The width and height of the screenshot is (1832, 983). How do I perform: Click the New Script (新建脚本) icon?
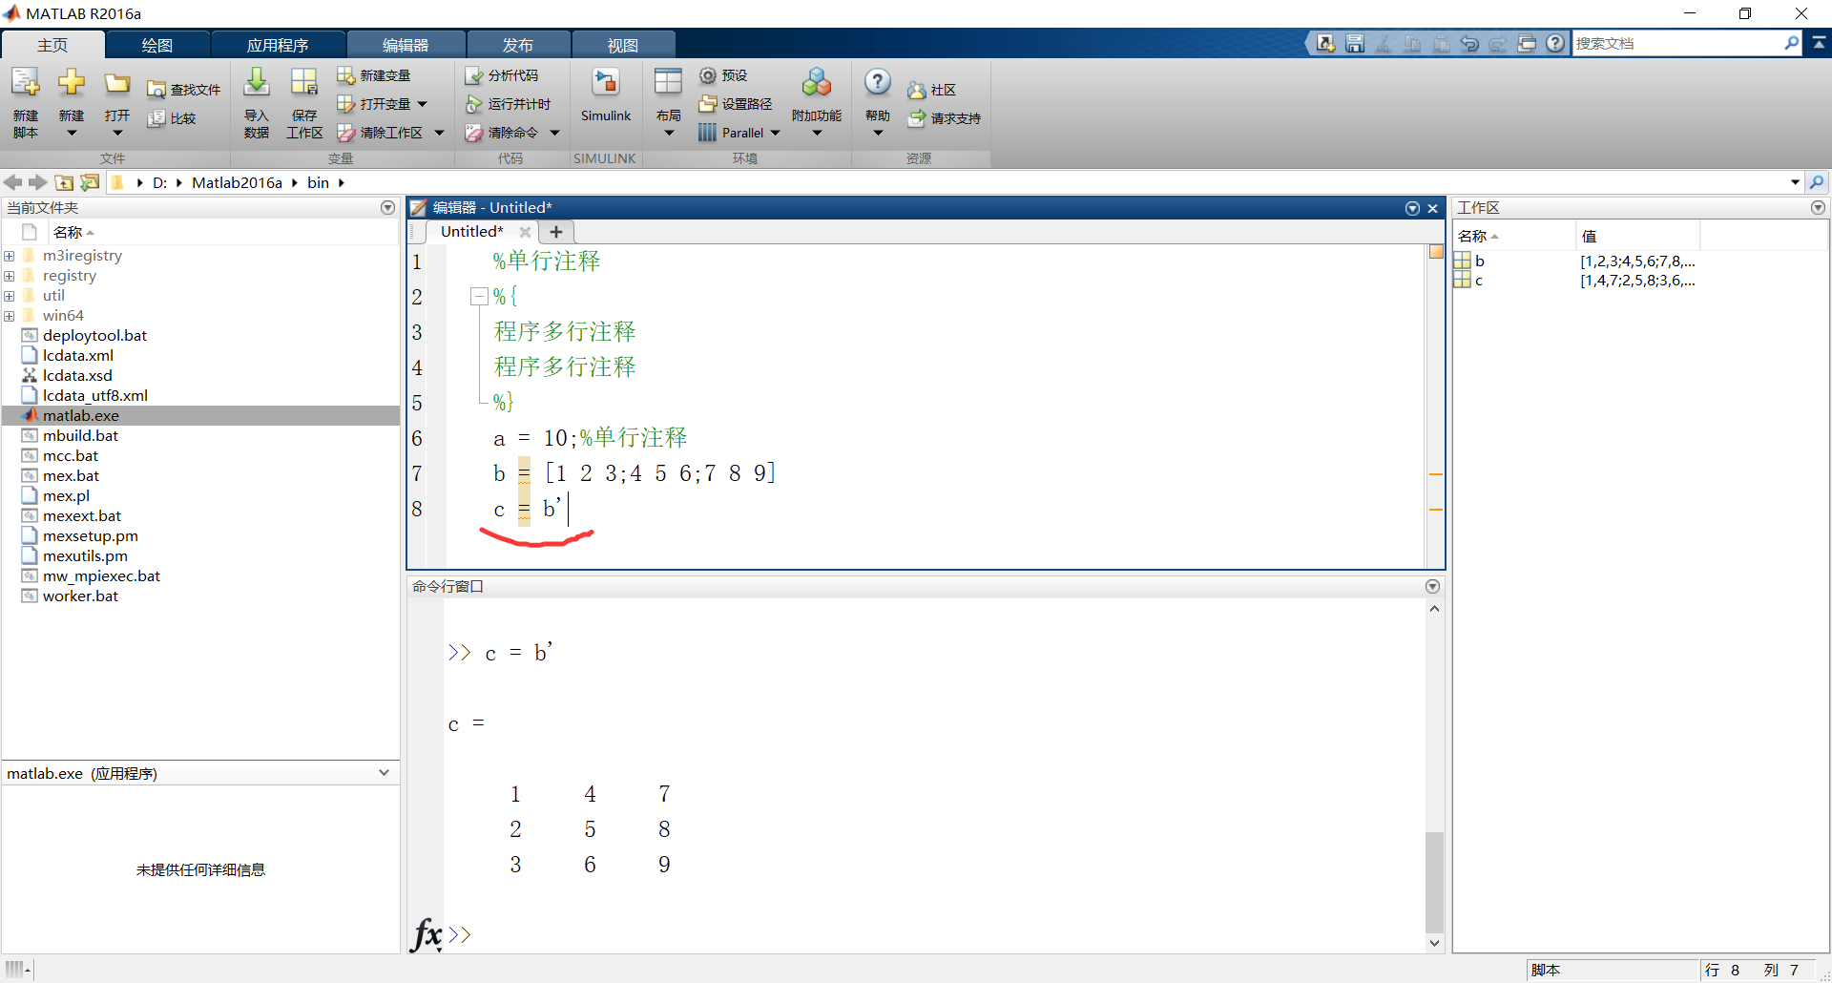tap(26, 84)
